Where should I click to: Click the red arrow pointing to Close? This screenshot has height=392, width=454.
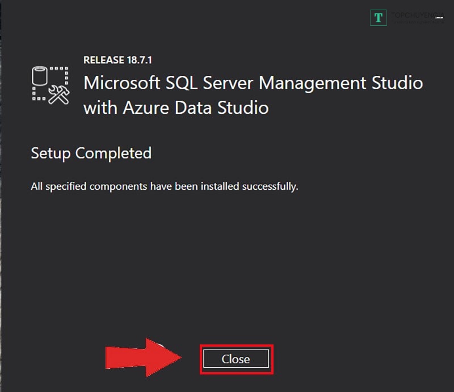(x=145, y=358)
